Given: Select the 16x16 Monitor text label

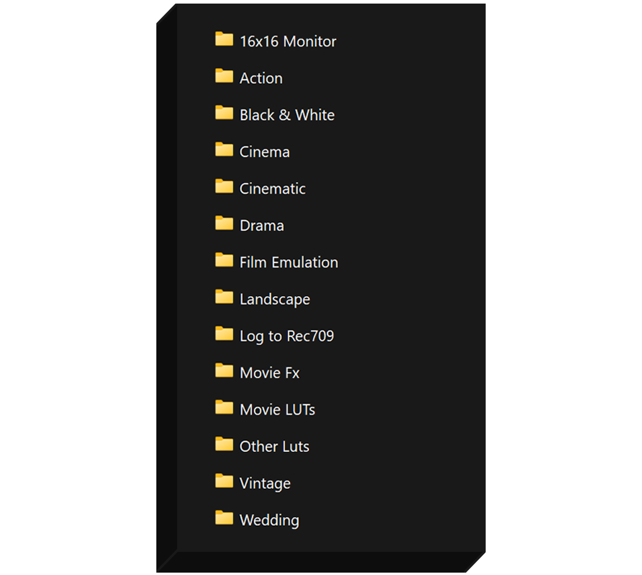Looking at the screenshot, I should coord(288,41).
